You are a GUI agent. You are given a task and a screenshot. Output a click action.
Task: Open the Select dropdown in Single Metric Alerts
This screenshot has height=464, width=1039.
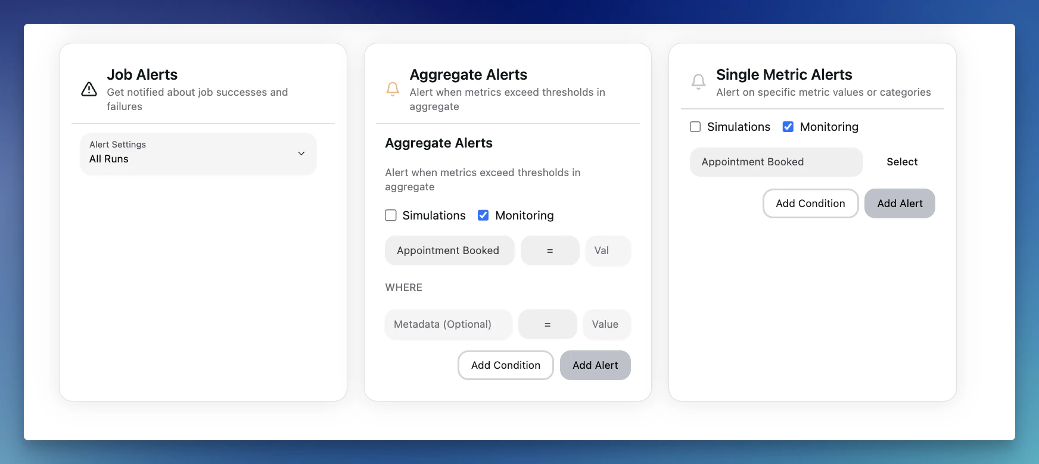(x=902, y=162)
